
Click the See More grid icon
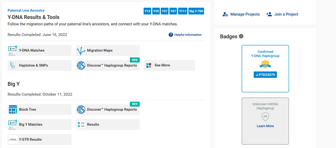click(149, 65)
